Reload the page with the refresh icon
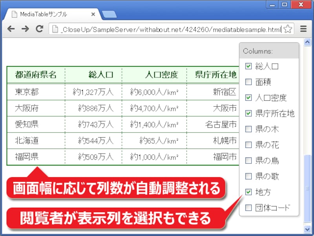This screenshot has height=236, width=314. pyautogui.click(x=40, y=29)
